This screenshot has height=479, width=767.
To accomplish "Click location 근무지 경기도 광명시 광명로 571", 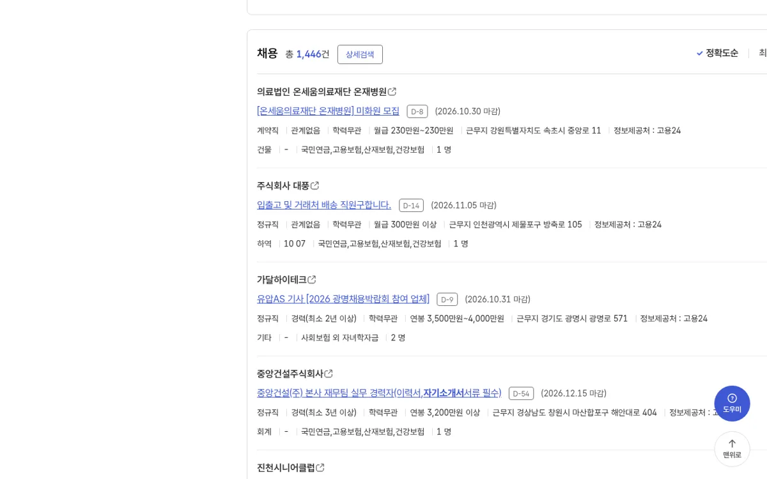I will [x=572, y=318].
